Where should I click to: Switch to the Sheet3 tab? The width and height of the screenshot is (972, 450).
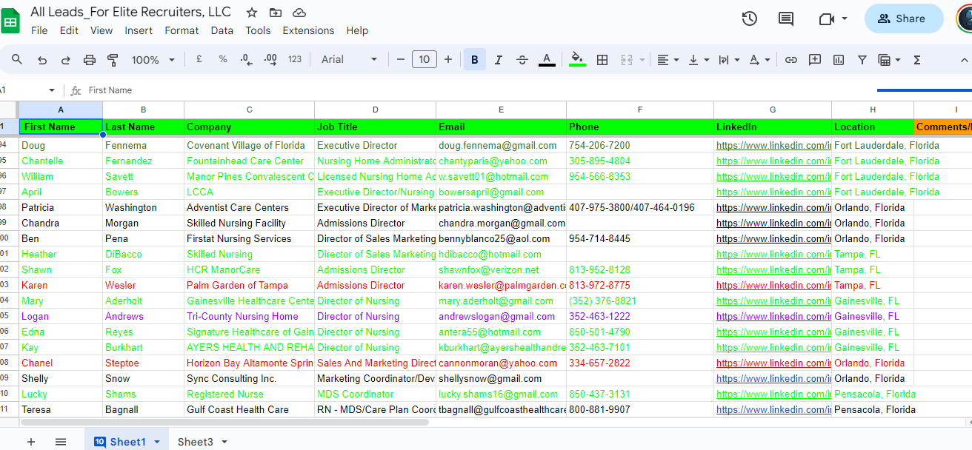pyautogui.click(x=195, y=442)
